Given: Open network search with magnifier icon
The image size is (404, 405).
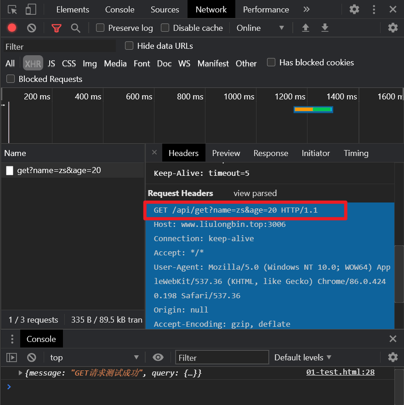Looking at the screenshot, I should 76,28.
